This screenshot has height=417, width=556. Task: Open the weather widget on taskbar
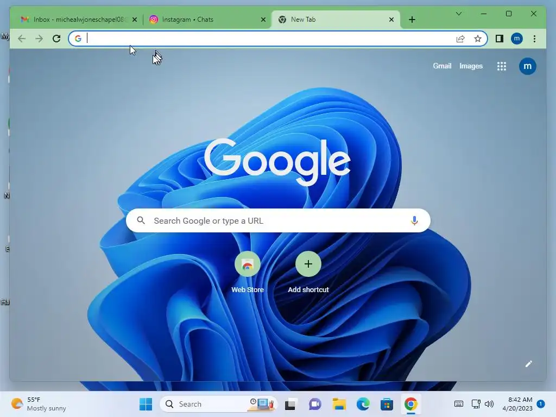[x=39, y=404]
